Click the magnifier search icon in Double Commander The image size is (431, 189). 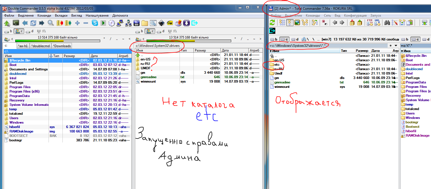tap(51, 23)
